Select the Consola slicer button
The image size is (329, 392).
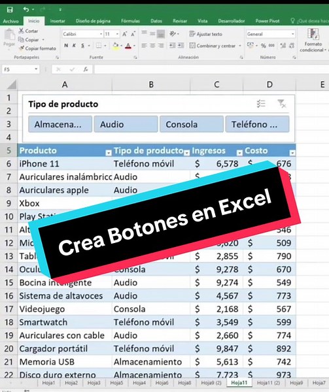pyautogui.click(x=192, y=124)
